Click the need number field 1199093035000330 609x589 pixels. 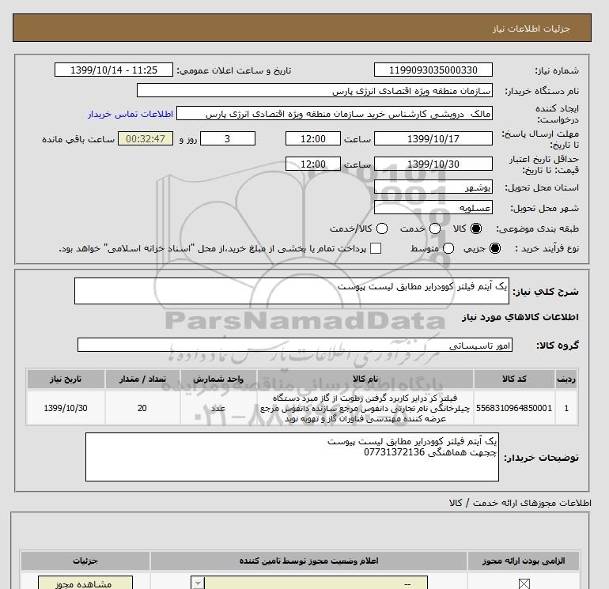(433, 70)
